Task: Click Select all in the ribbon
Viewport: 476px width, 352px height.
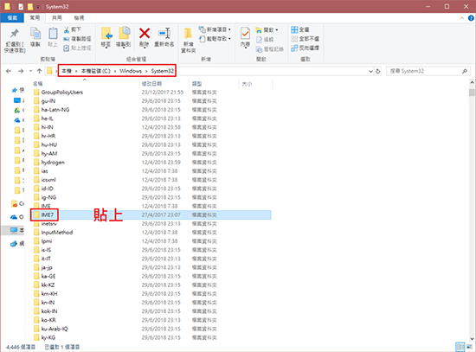Action: 300,29
